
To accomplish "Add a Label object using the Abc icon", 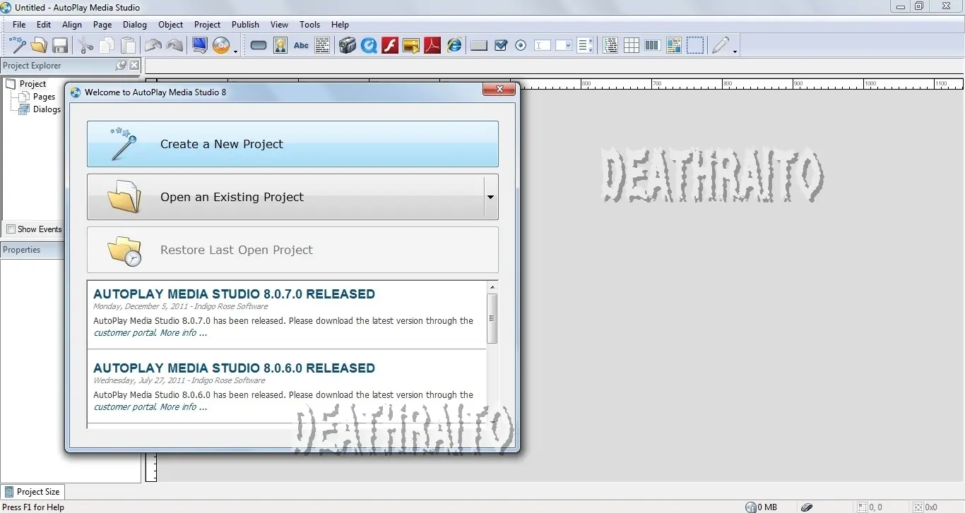I will tap(302, 46).
